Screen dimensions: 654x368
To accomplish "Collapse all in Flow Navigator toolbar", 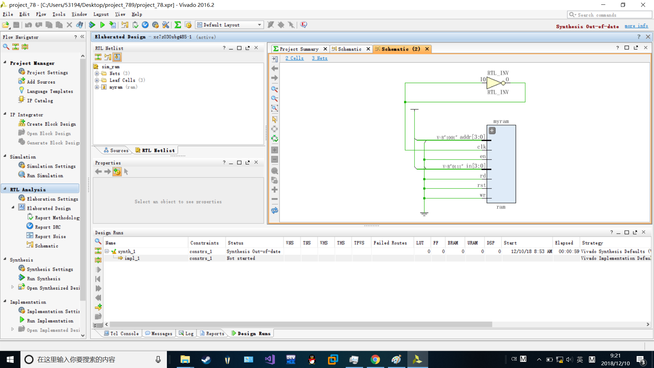I will point(16,47).
